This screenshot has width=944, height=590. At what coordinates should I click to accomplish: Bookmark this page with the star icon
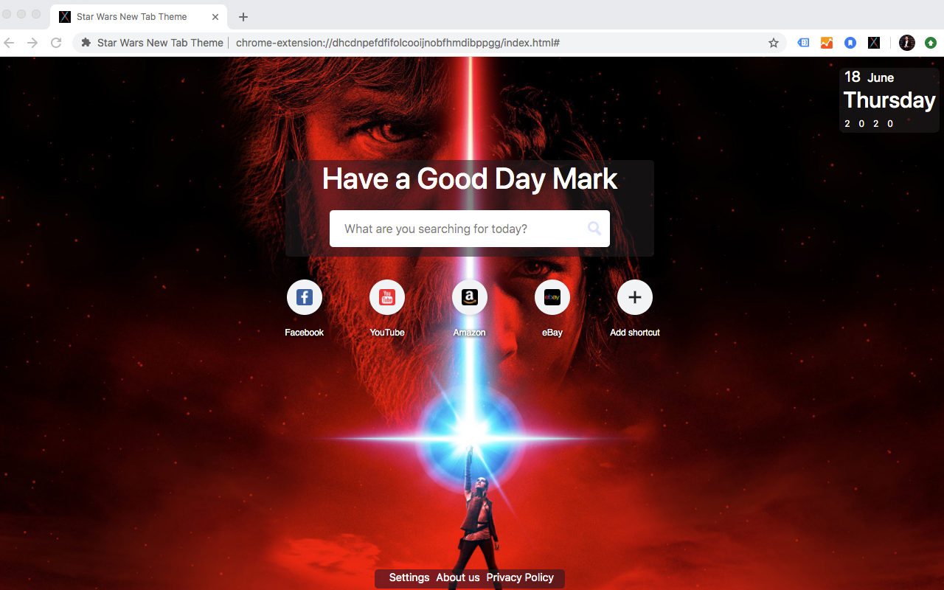[x=774, y=43]
